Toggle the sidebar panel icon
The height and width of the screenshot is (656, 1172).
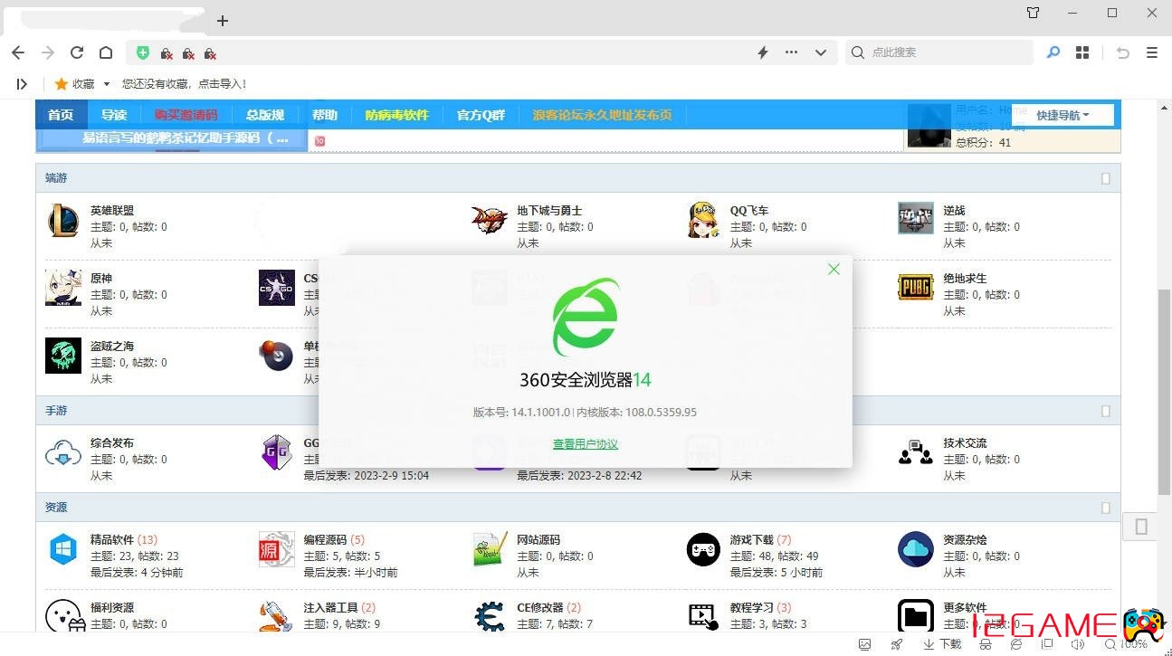click(22, 83)
